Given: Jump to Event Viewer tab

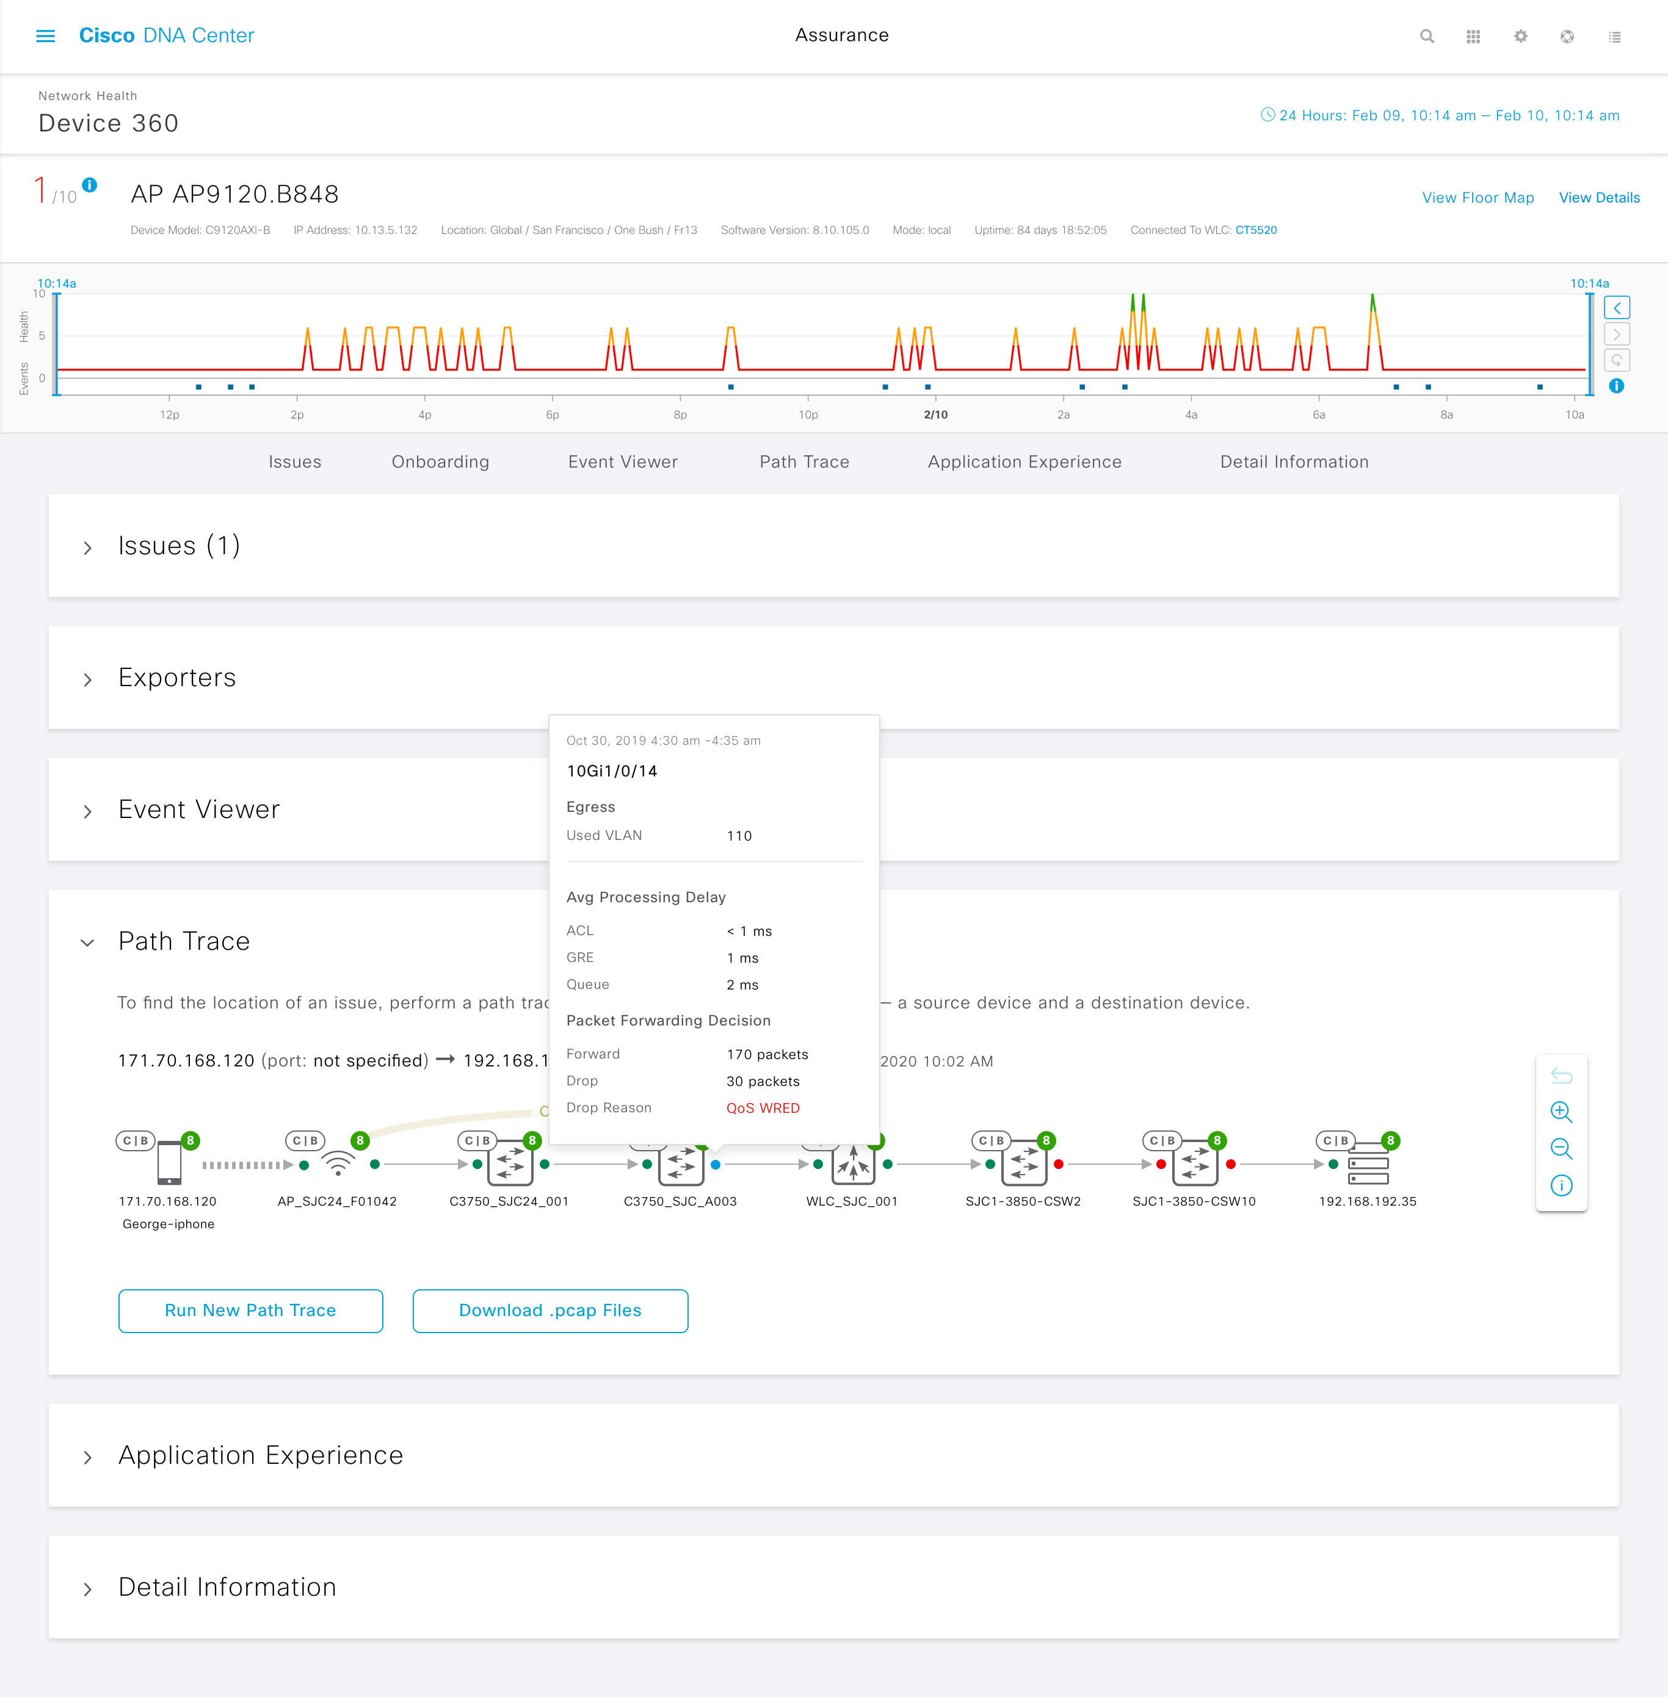Looking at the screenshot, I should (x=623, y=461).
